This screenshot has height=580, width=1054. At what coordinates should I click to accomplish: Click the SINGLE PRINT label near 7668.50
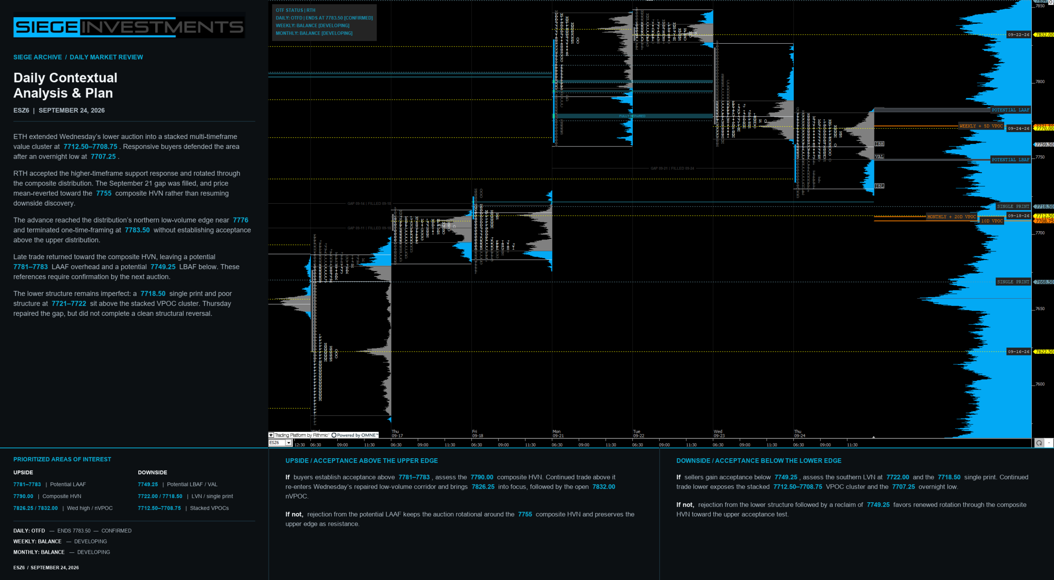click(x=1013, y=282)
